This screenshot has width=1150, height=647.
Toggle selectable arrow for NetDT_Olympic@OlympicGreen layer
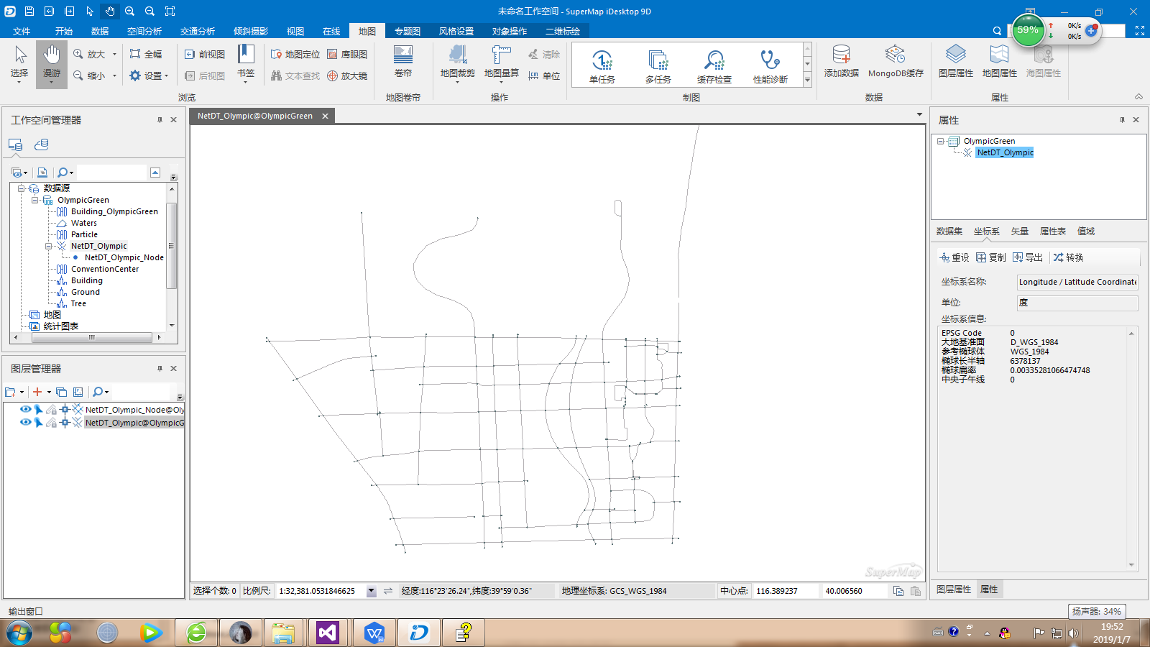[x=38, y=423]
